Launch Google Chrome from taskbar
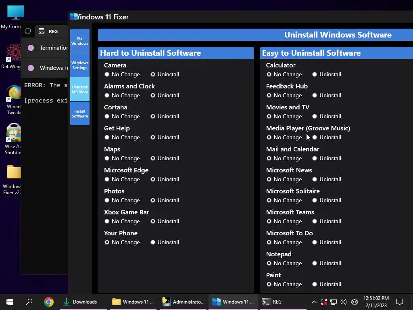The width and height of the screenshot is (413, 310). click(x=49, y=302)
